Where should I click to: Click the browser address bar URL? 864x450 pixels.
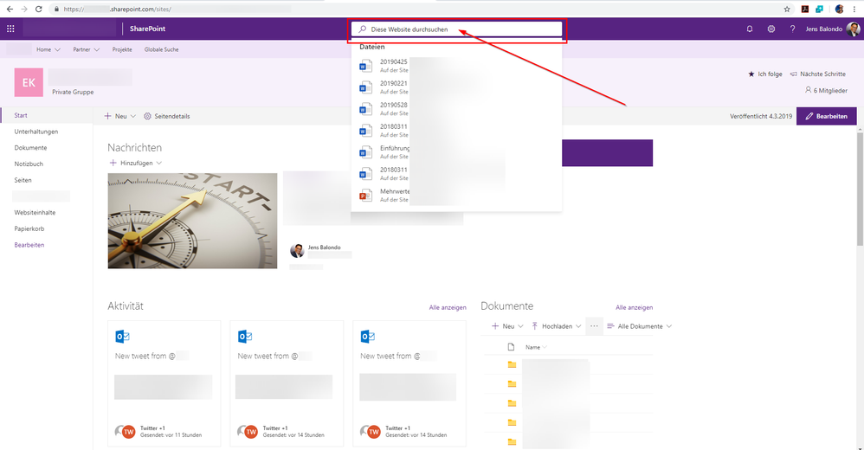(x=177, y=9)
